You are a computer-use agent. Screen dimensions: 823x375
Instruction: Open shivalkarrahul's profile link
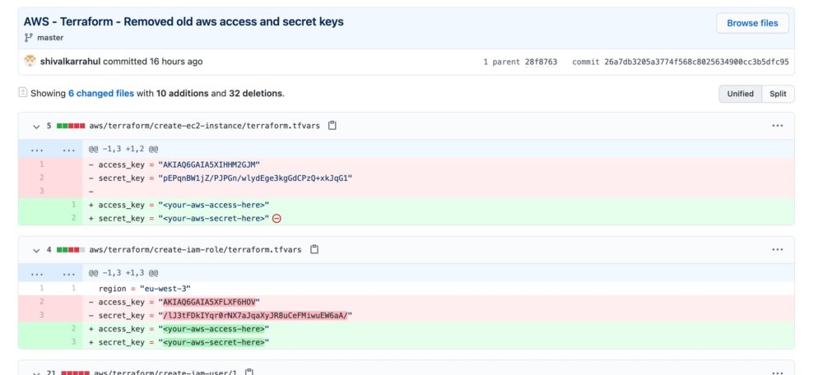pyautogui.click(x=70, y=62)
